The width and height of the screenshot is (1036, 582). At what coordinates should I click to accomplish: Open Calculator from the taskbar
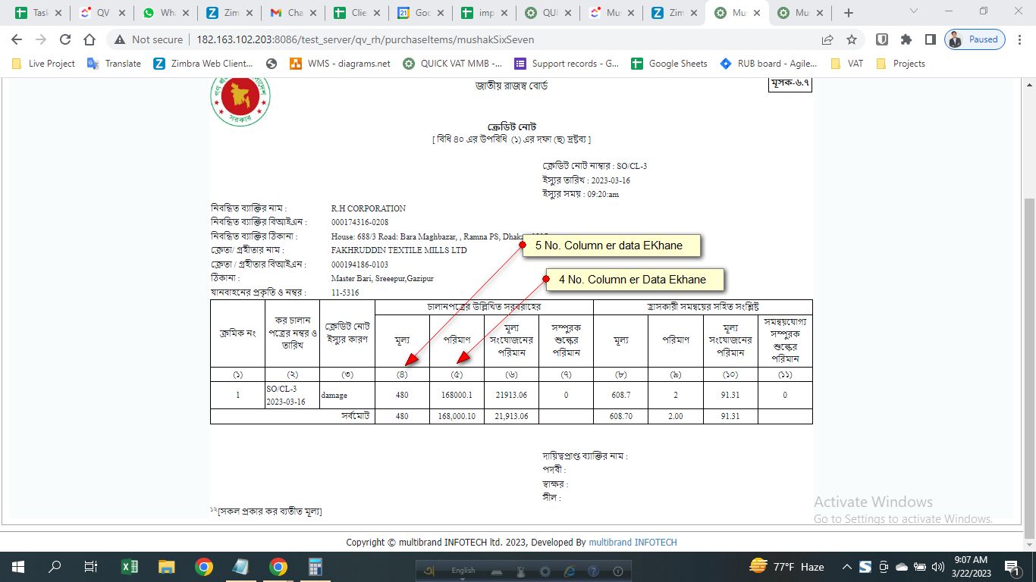(315, 567)
